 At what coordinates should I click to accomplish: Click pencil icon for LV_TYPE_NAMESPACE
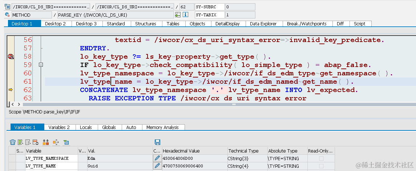(157, 158)
